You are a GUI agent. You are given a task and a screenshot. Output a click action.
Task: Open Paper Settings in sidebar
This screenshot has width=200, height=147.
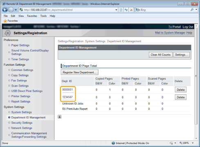coord(20,45)
